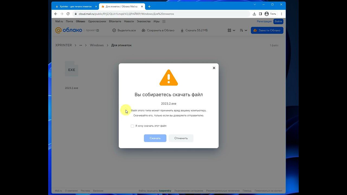Viewport: 347px width, 195px height.
Task: Click the Регистрация link
Action: 264,21
